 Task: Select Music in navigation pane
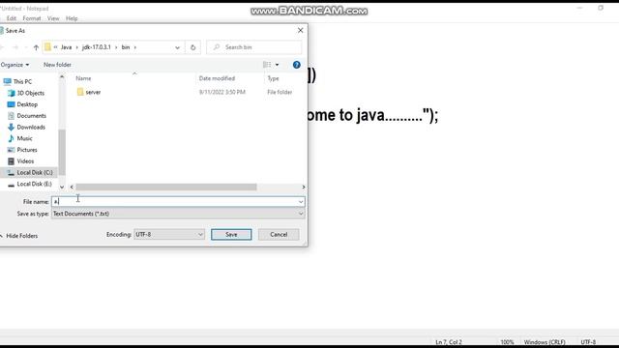(24, 138)
